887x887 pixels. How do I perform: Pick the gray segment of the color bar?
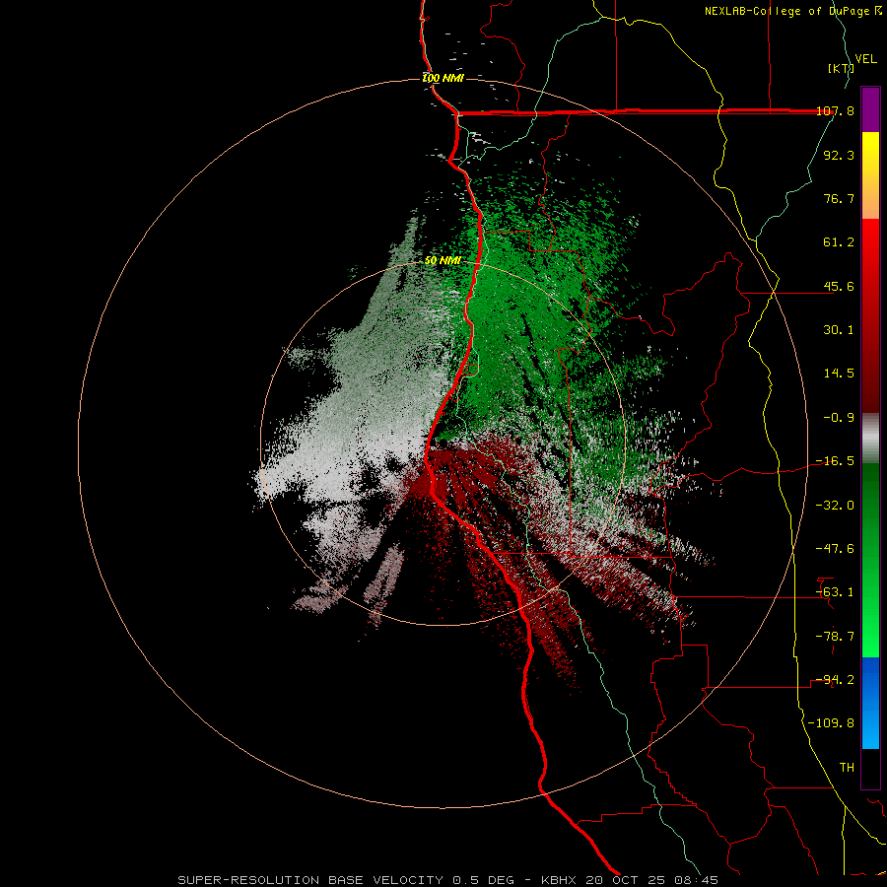(870, 436)
